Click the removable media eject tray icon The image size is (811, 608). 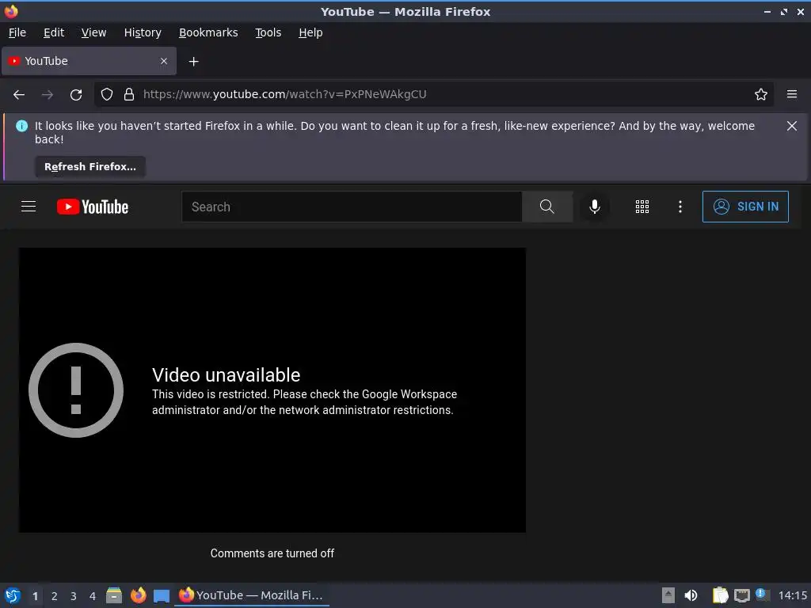pyautogui.click(x=668, y=595)
